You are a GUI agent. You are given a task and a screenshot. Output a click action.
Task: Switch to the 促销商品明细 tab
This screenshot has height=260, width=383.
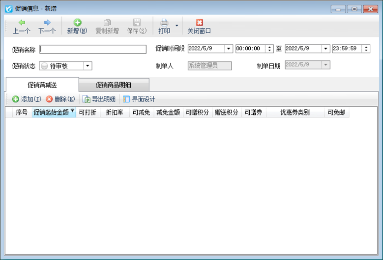(114, 85)
